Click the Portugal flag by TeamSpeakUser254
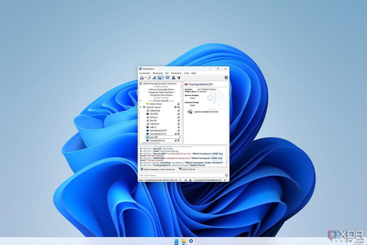The width and height of the screenshot is (367, 245). click(186, 84)
